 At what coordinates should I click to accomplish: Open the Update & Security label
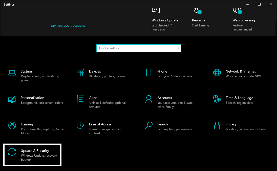tap(35, 151)
